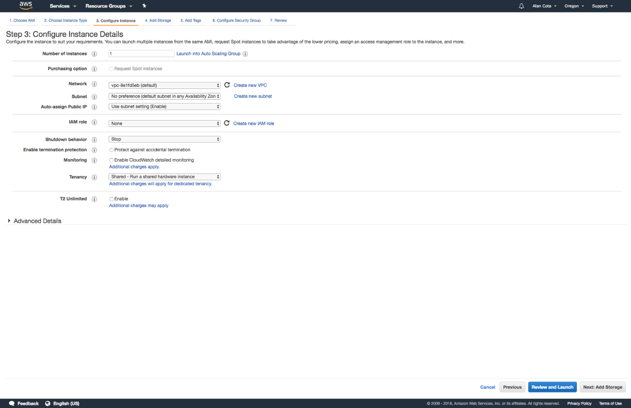
Task: Open Auto-assign Public IP dropdown
Action: [165, 107]
